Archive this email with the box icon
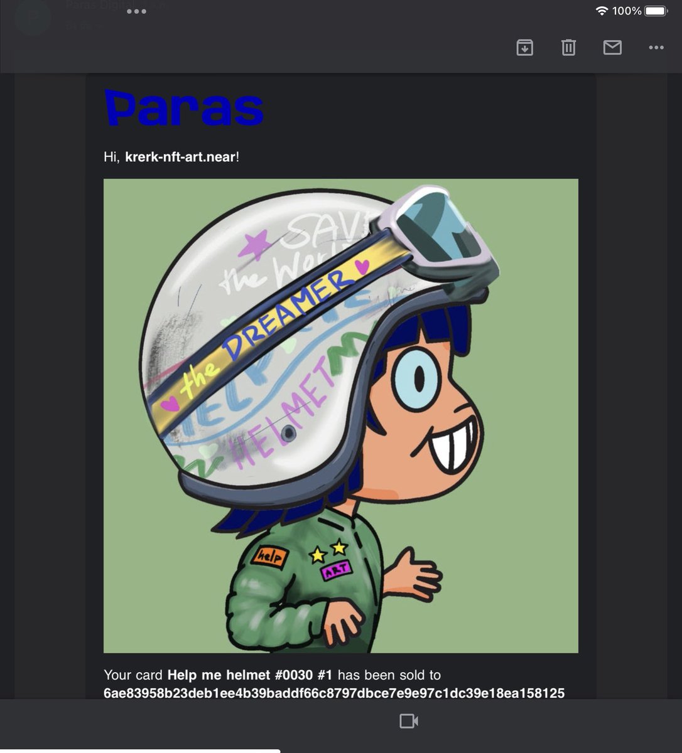 pyautogui.click(x=524, y=47)
